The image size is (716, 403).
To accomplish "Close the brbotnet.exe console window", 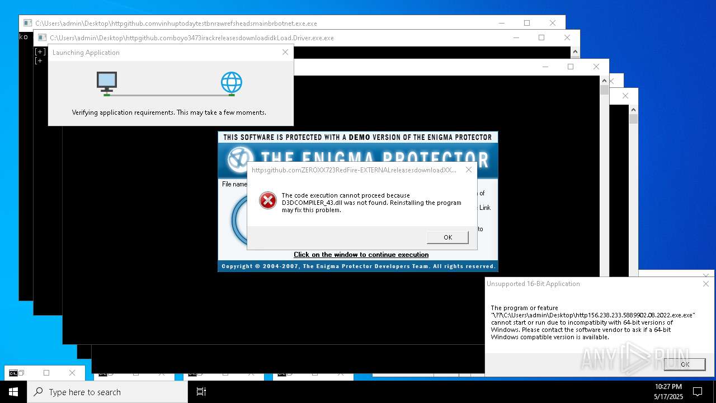I will (552, 23).
